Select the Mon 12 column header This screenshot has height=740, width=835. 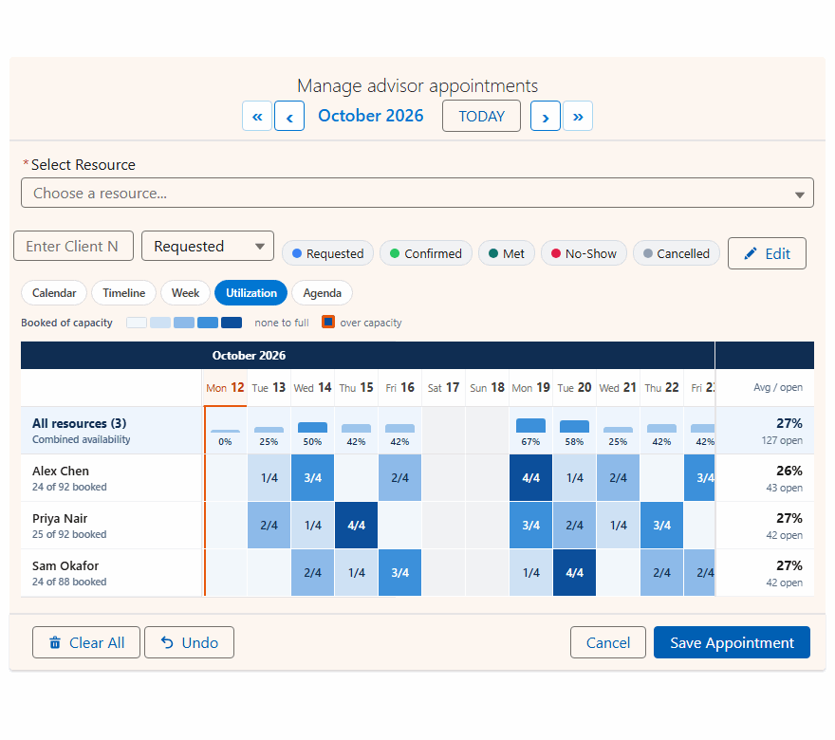[225, 388]
